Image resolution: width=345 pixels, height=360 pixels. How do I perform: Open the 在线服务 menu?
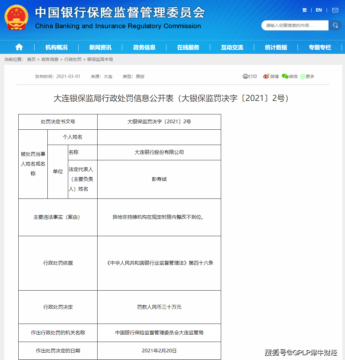click(x=188, y=47)
